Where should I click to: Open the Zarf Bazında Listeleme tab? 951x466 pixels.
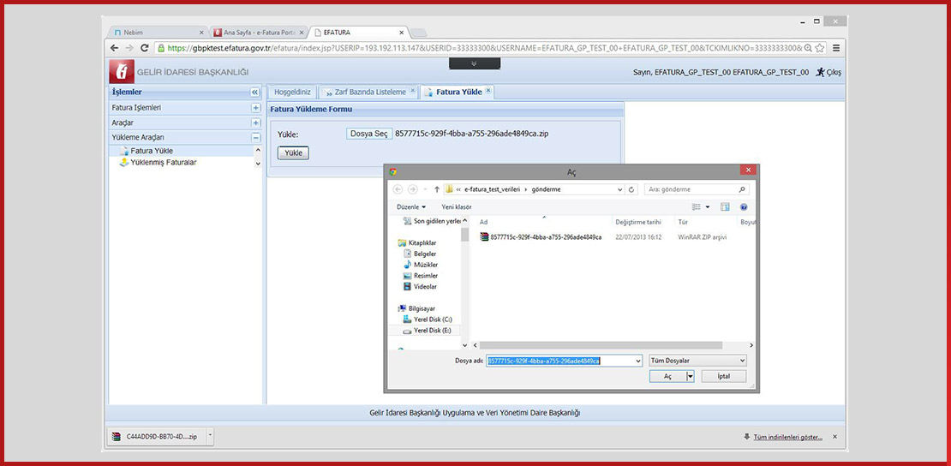coord(368,93)
